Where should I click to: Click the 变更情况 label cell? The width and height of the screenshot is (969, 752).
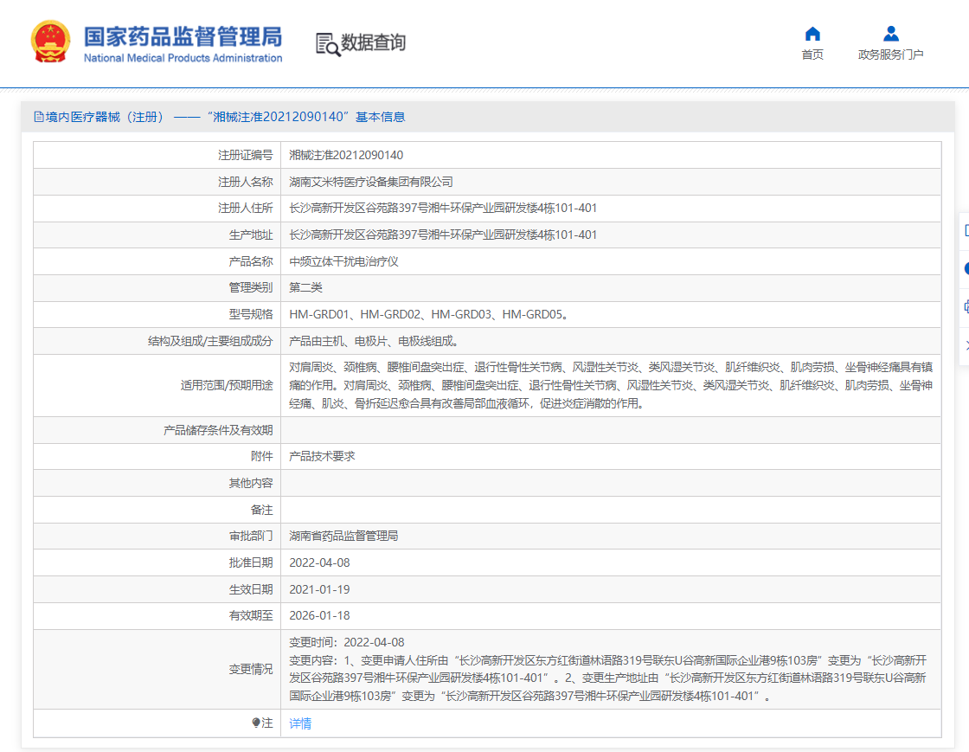[x=157, y=669]
